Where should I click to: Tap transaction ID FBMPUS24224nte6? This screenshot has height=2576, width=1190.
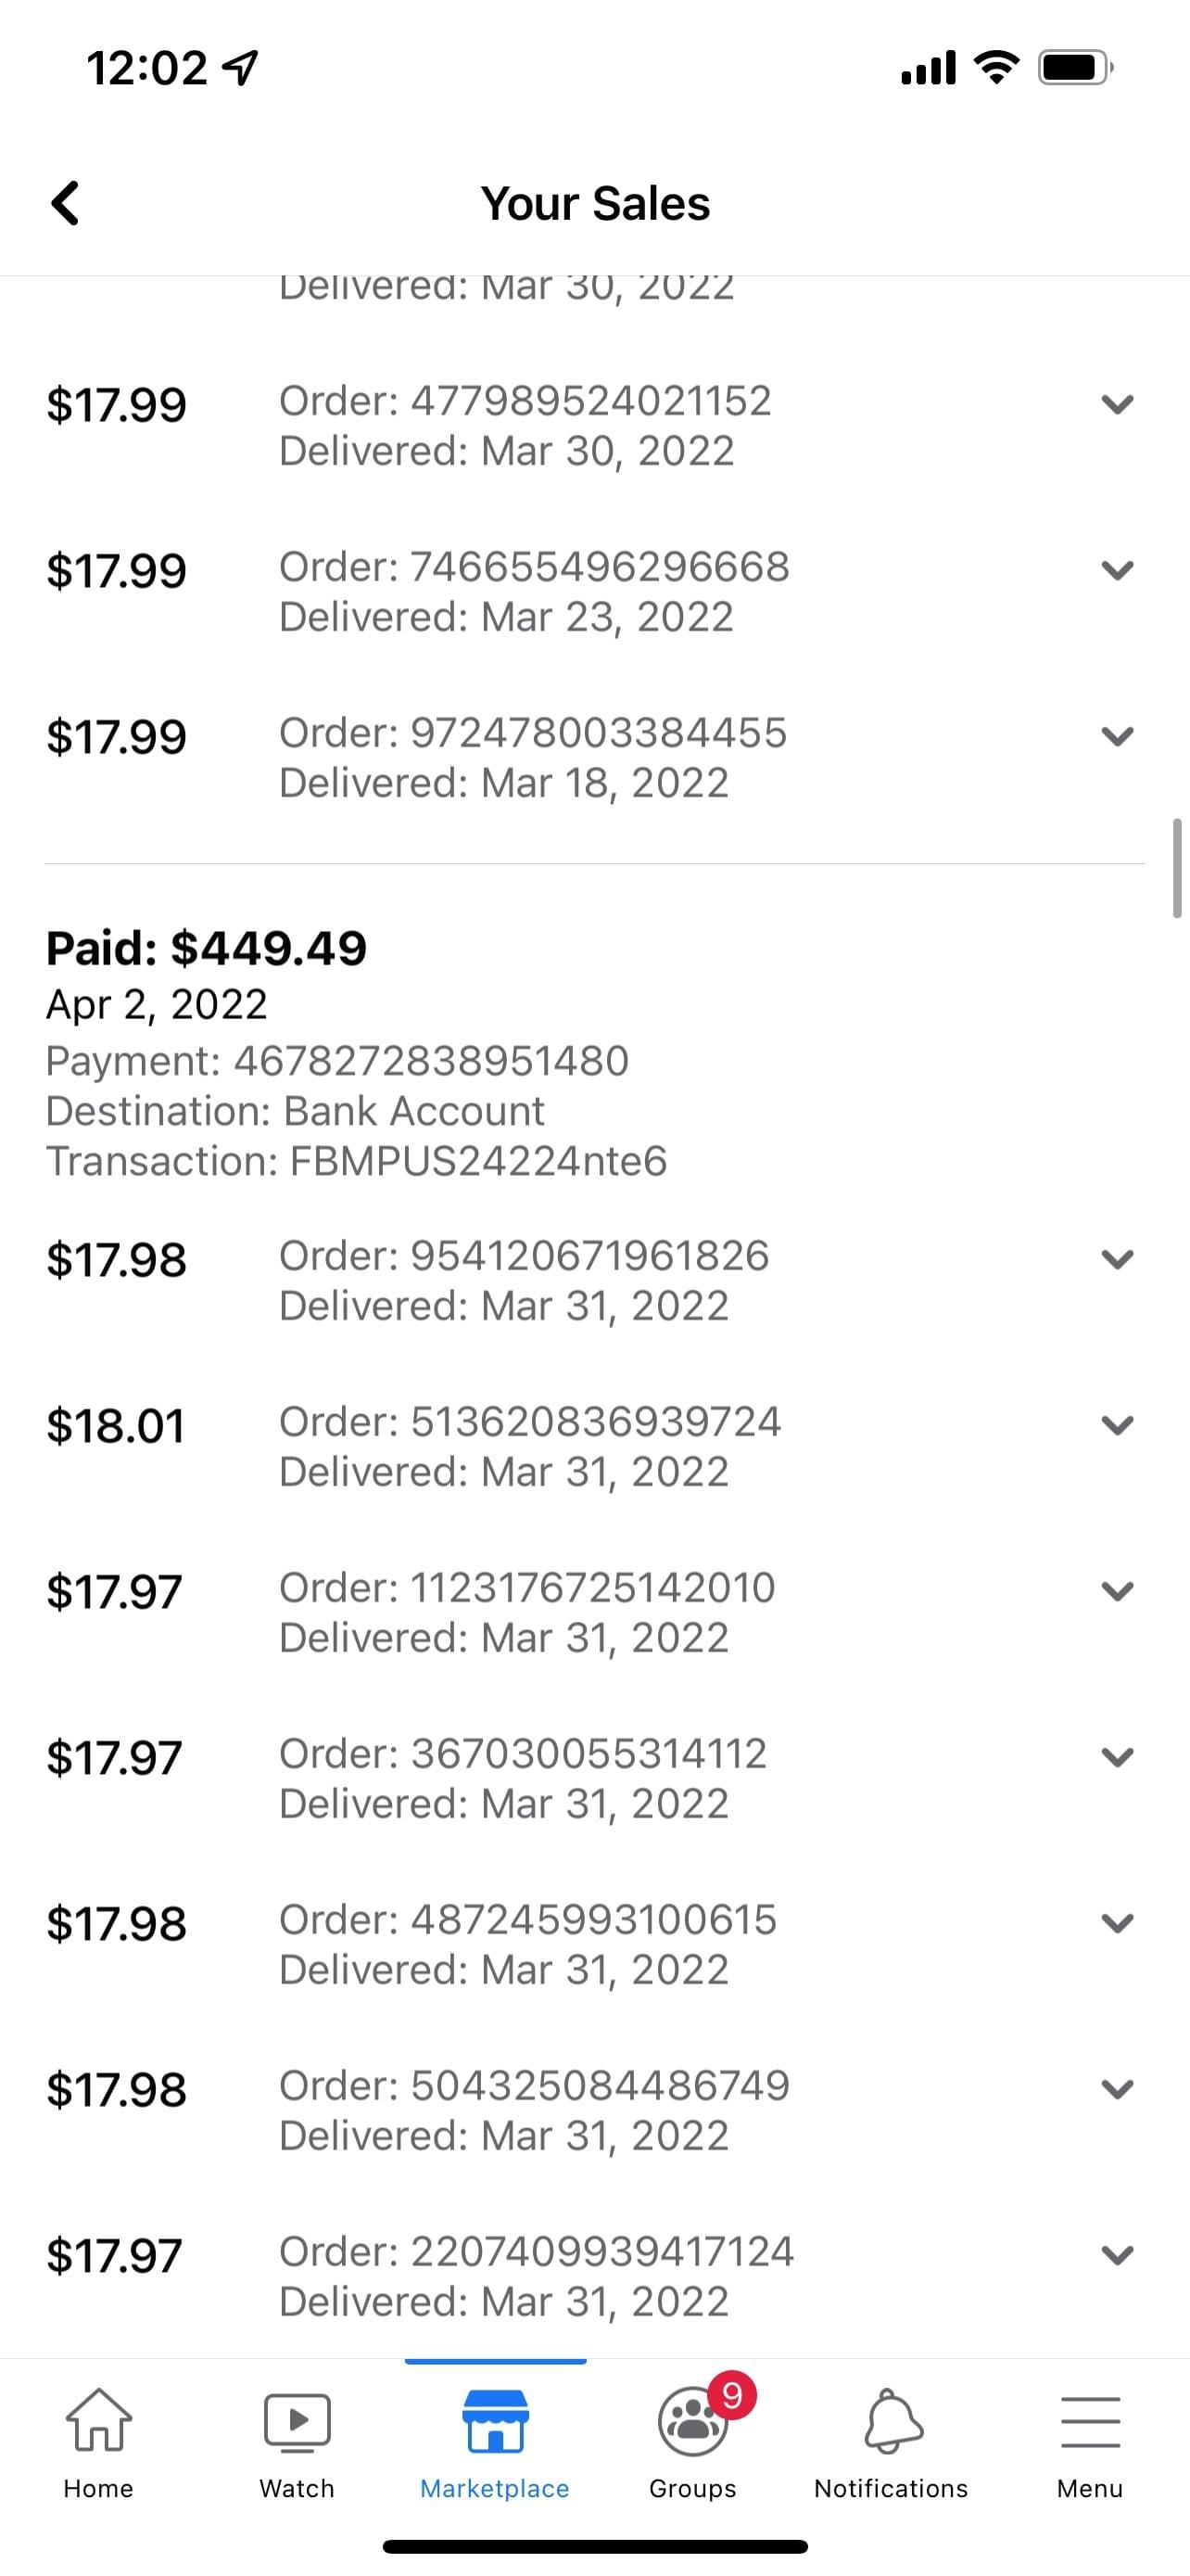pyautogui.click(x=477, y=1162)
